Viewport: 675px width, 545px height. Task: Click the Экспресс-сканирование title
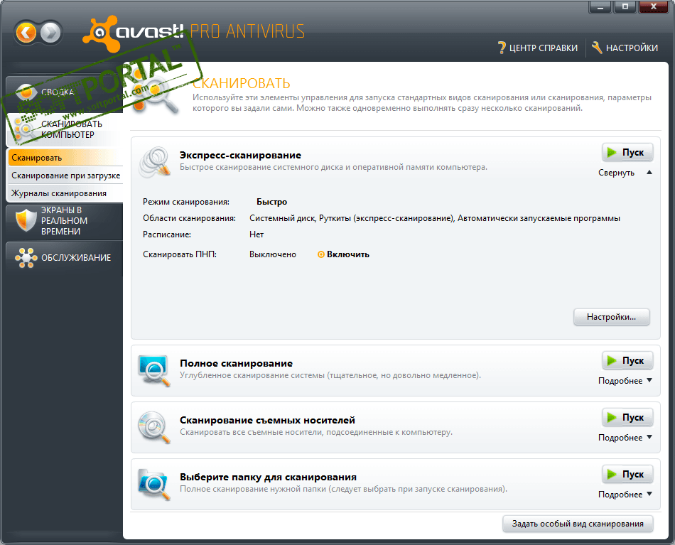240,155
